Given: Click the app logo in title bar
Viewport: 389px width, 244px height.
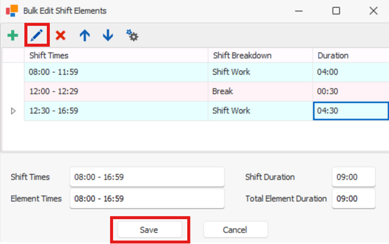Looking at the screenshot, I should (x=12, y=11).
